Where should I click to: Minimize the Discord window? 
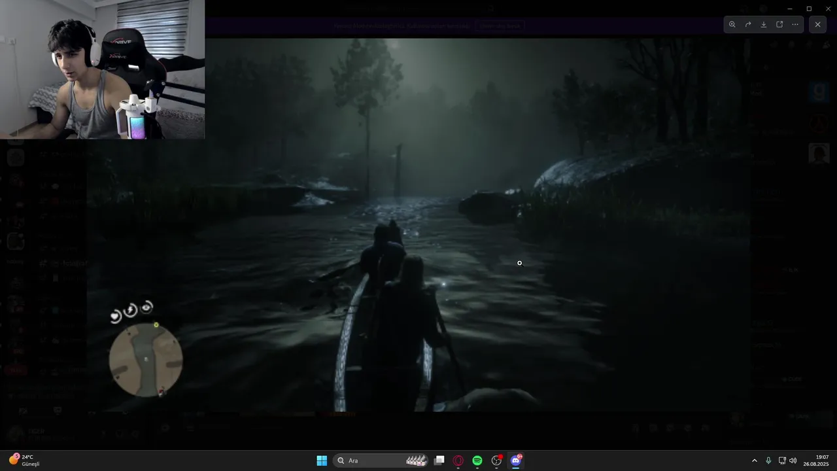pyautogui.click(x=790, y=9)
